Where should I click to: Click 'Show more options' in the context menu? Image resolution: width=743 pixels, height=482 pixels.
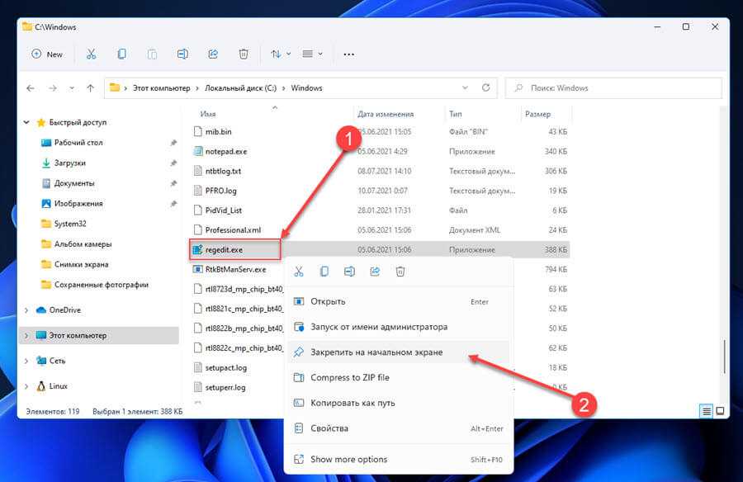348,460
